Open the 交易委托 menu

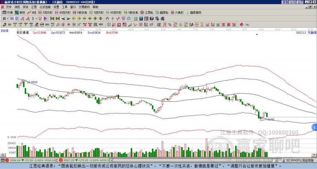click(x=84, y=7)
